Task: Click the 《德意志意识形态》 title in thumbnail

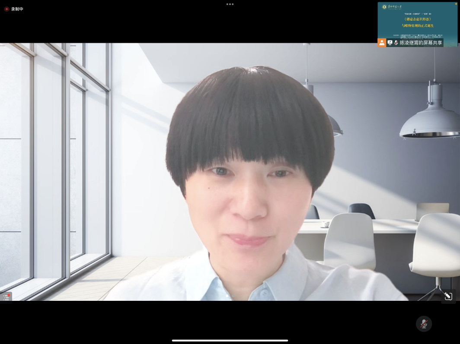Action: point(417,19)
